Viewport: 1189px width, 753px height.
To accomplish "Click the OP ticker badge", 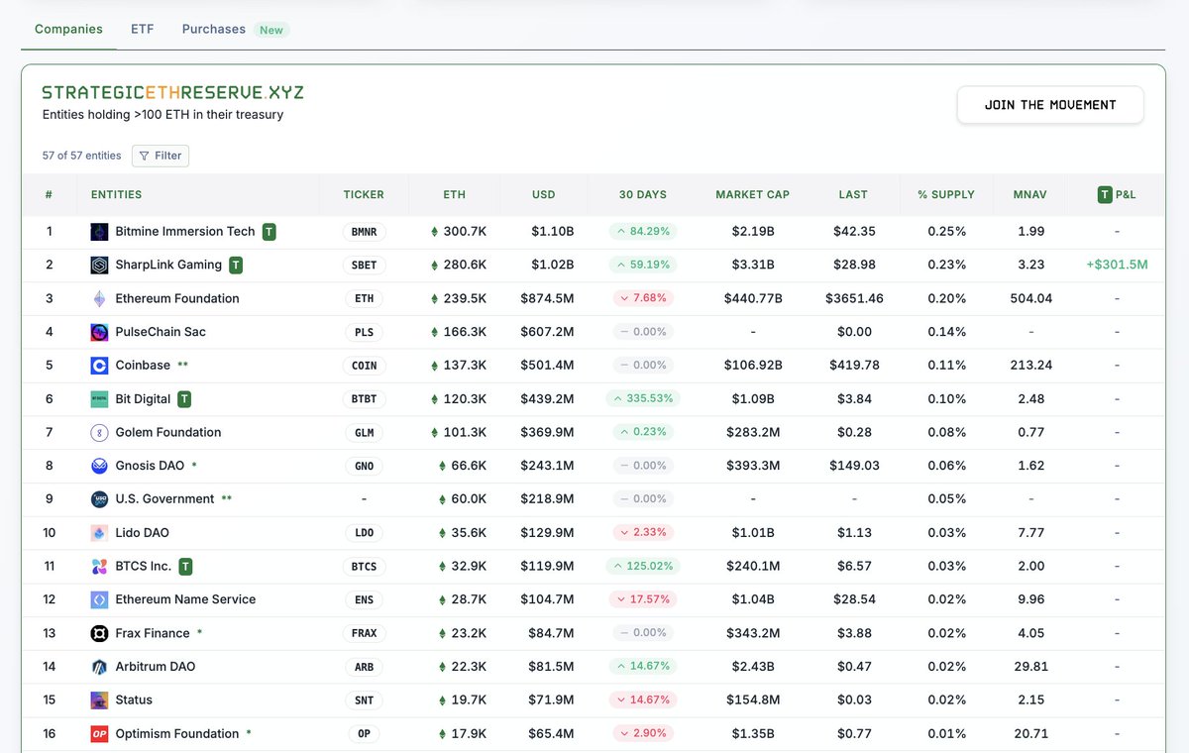I will 364,734.
